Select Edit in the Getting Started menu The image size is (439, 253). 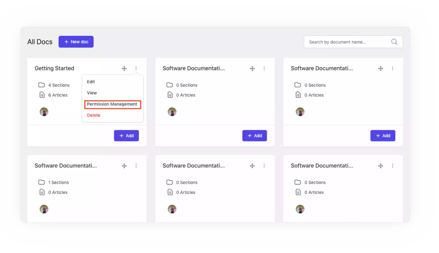click(x=91, y=82)
